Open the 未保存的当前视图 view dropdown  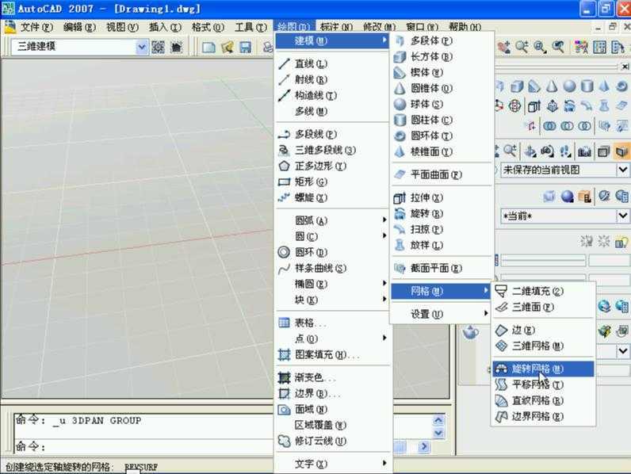coord(622,170)
